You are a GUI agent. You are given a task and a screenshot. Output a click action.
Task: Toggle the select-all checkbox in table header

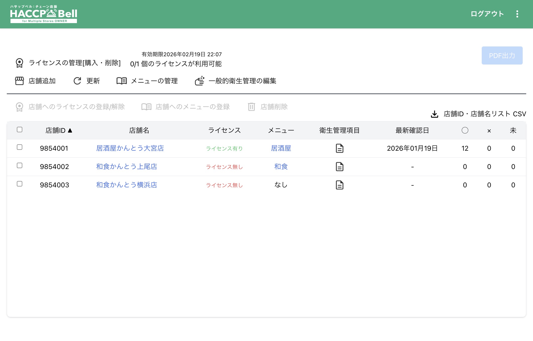(20, 130)
